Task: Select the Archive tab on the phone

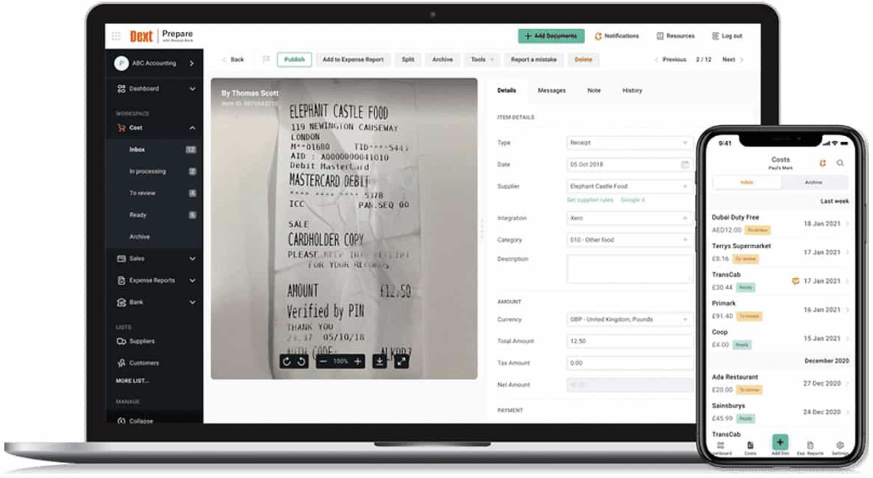Action: [x=814, y=182]
